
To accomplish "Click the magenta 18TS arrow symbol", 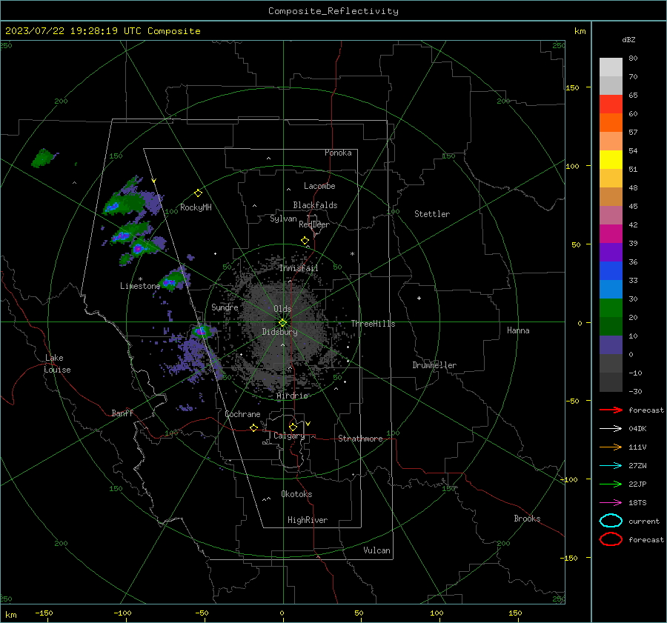I will [611, 503].
